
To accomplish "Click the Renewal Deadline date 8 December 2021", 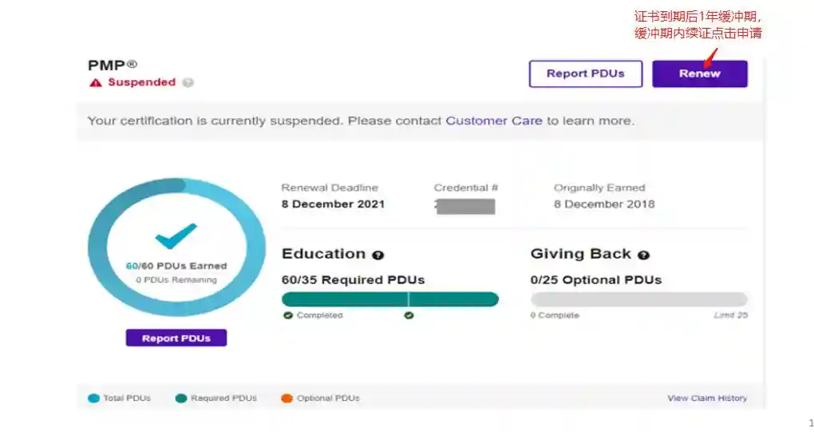I will [333, 204].
